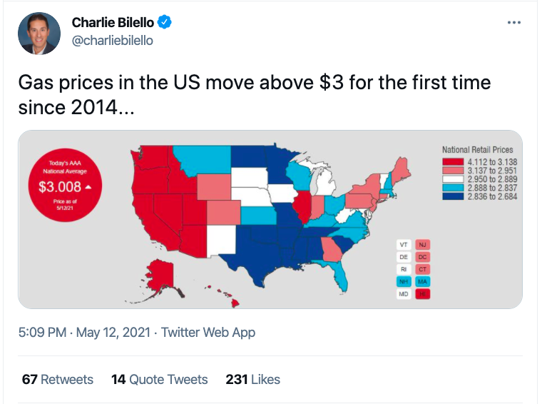Click the dark blue 2.836 to 2.684 swatch
The image size is (542, 404).
coord(453,196)
